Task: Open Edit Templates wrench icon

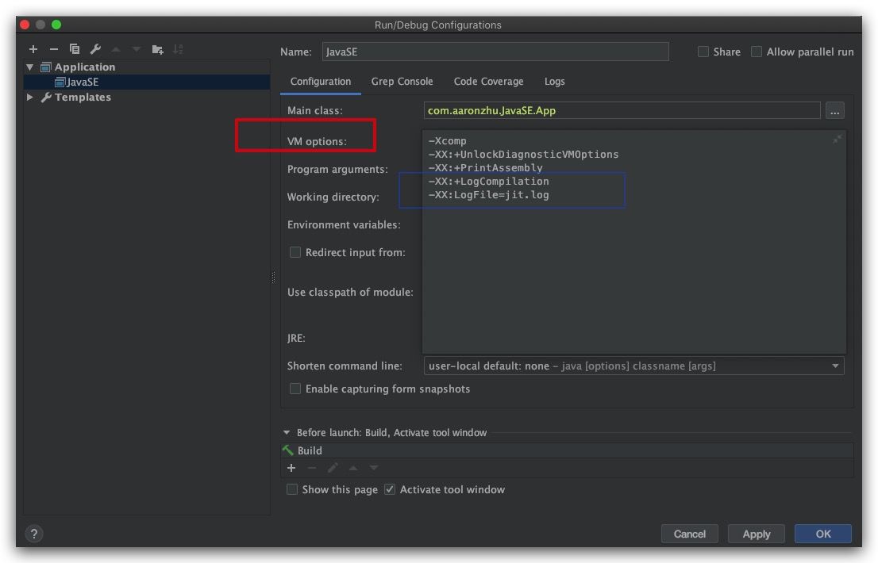Action: (95, 49)
